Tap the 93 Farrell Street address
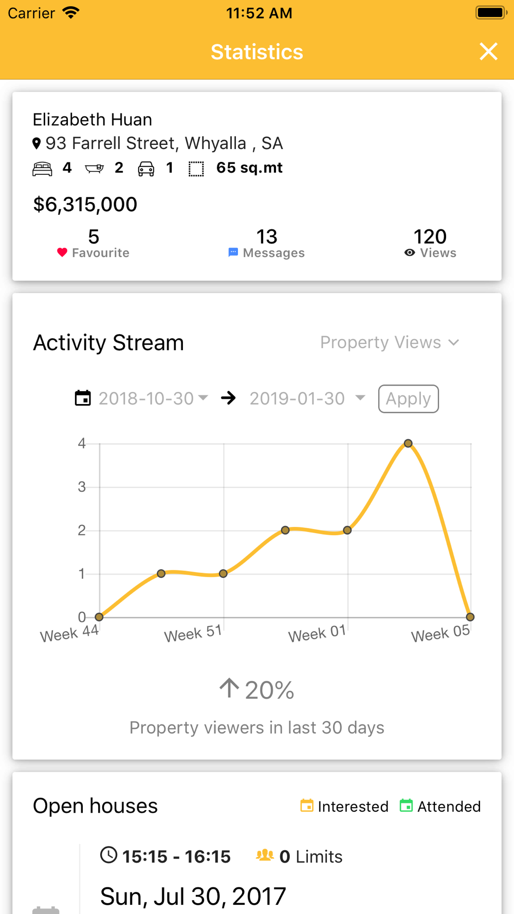This screenshot has height=914, width=514. [164, 143]
